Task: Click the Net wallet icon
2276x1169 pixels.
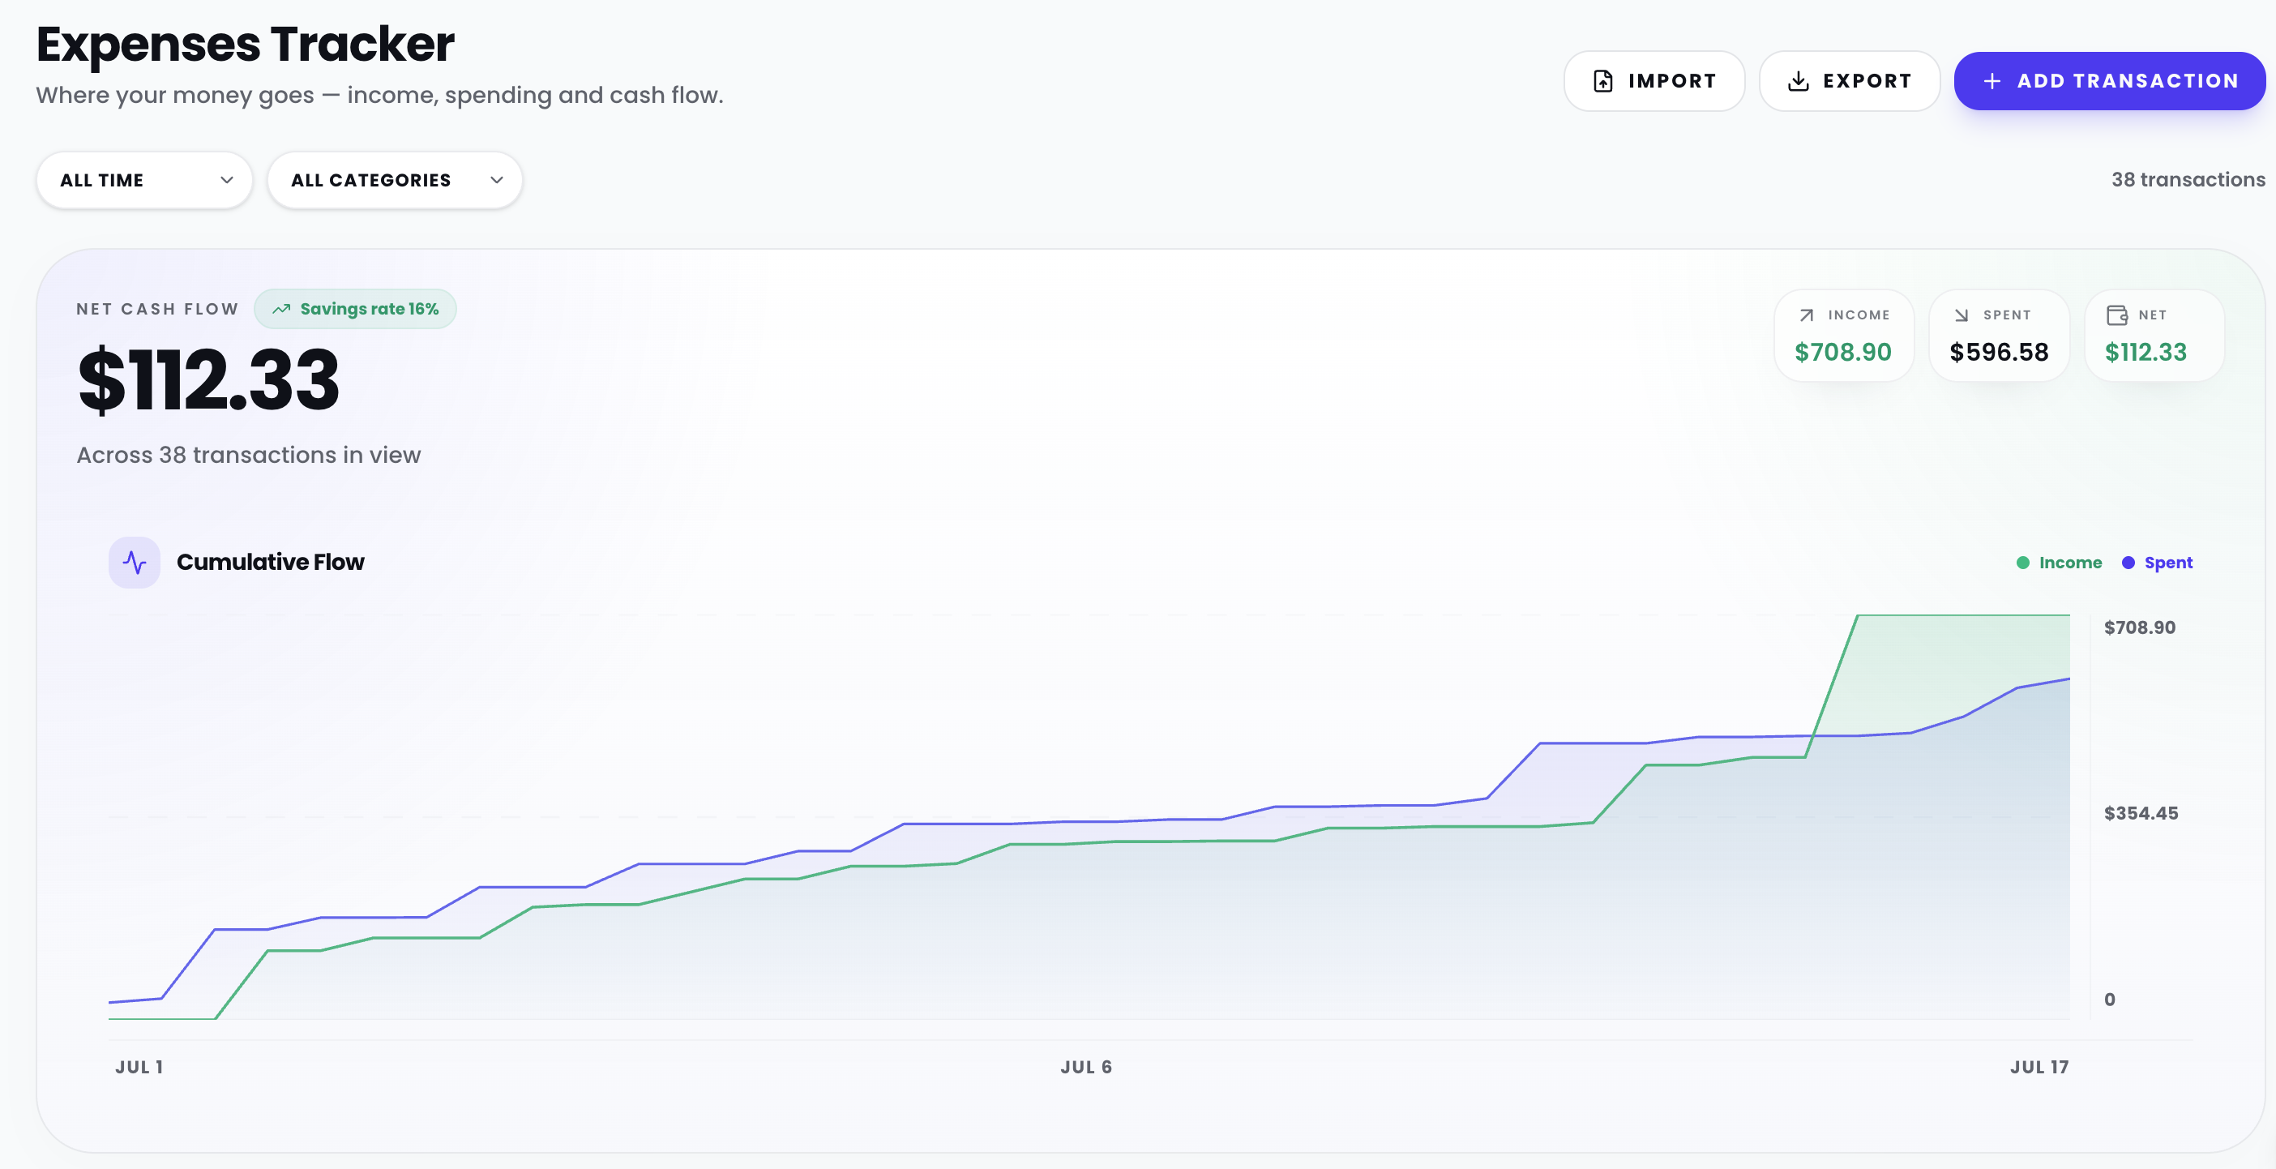Action: 2117,315
